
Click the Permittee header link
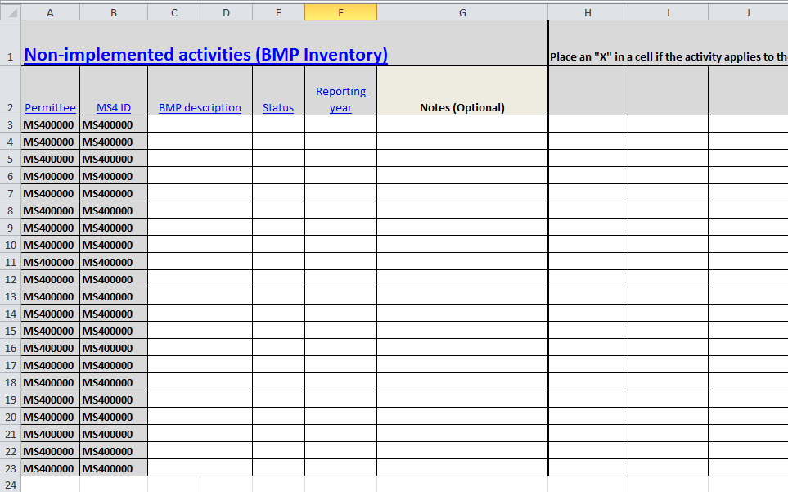[50, 108]
